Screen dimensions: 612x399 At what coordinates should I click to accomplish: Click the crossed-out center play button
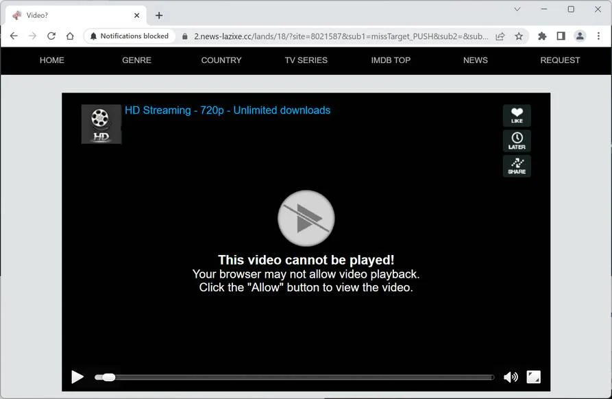(306, 219)
